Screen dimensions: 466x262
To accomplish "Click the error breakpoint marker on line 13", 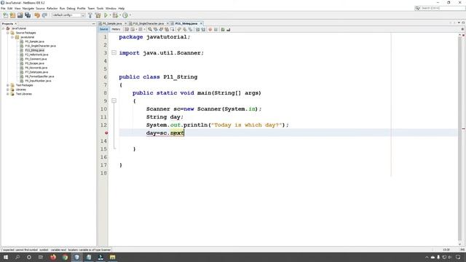I will click(106, 132).
